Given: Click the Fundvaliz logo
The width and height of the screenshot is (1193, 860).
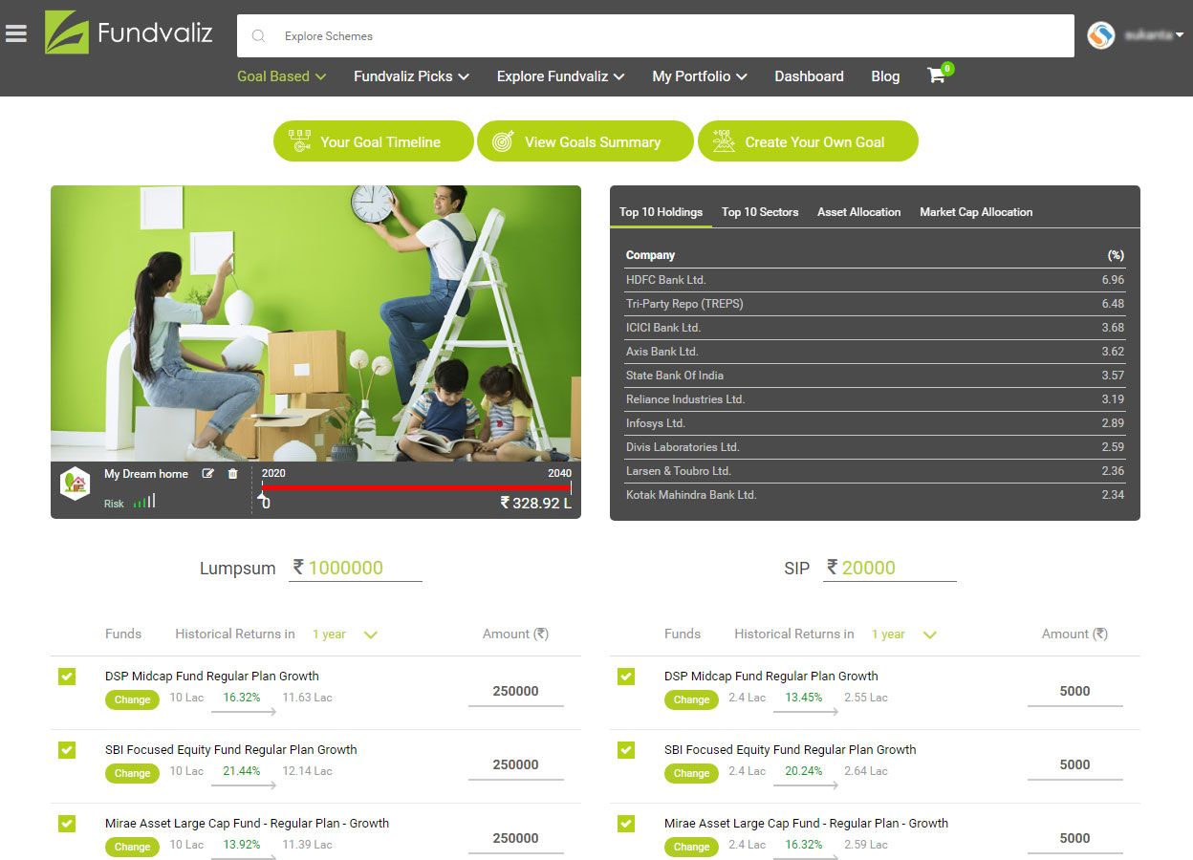Looking at the screenshot, I should (129, 33).
